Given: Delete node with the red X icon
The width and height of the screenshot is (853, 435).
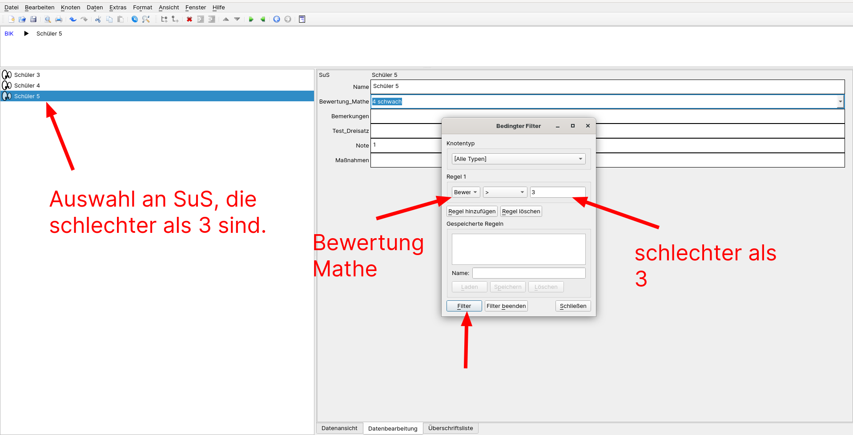Looking at the screenshot, I should [x=189, y=19].
